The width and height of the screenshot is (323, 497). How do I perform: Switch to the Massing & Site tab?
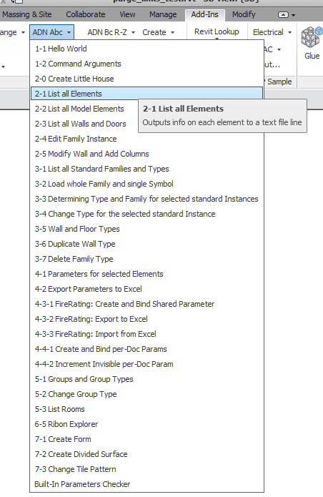tap(27, 14)
